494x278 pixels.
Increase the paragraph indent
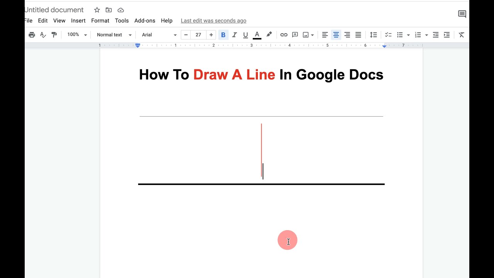coord(447,35)
